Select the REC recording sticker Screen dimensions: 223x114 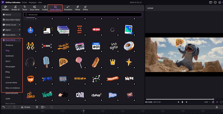tap(47, 46)
